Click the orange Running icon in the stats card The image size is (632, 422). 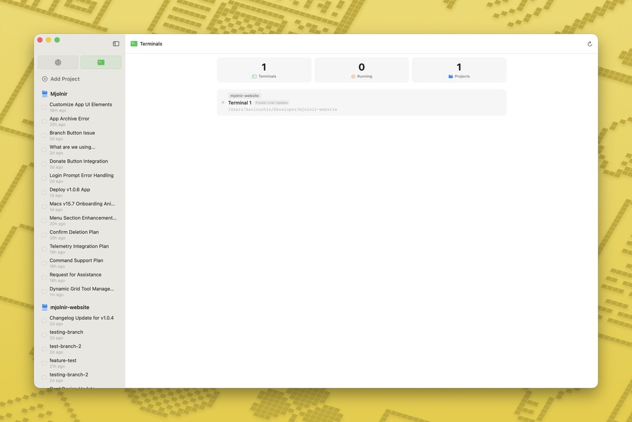(353, 76)
